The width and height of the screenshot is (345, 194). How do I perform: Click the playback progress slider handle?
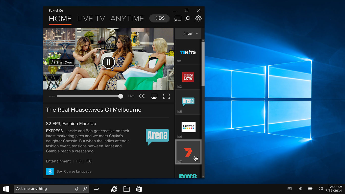(x=121, y=96)
